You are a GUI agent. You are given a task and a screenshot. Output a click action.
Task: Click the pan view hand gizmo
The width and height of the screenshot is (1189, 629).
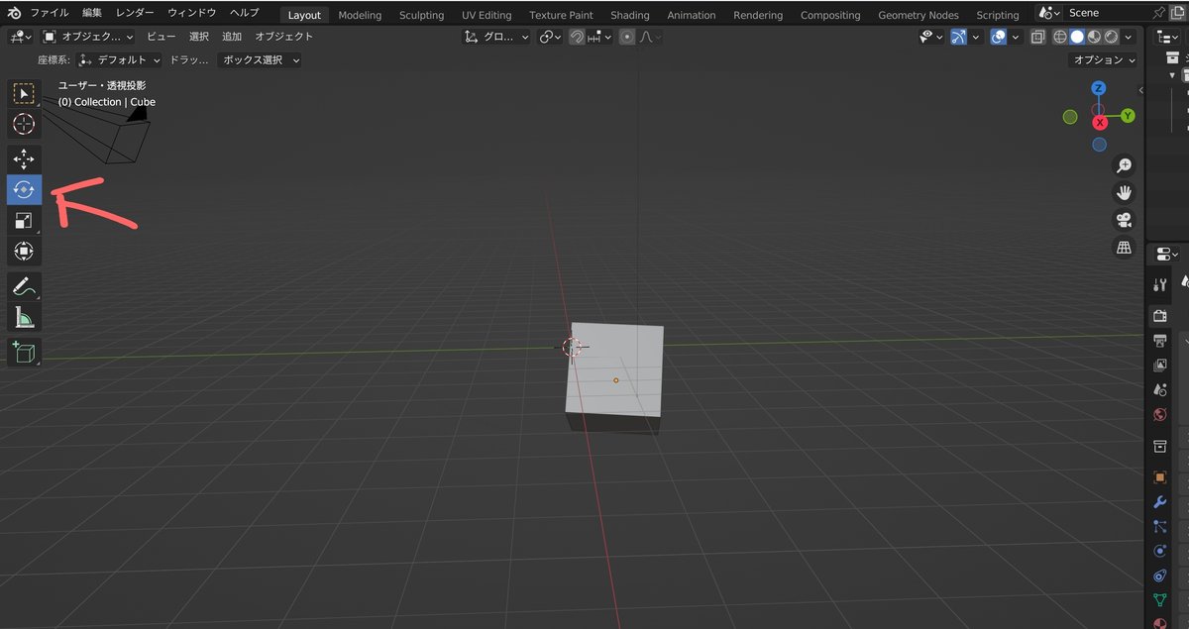(1124, 192)
